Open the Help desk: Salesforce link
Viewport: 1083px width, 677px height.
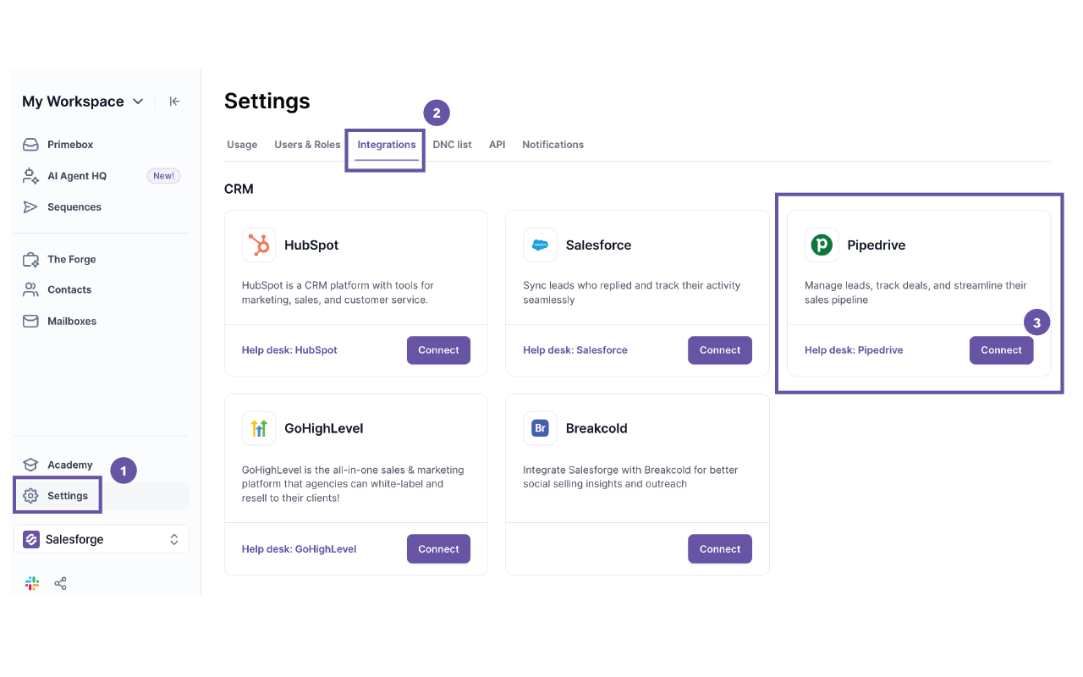(x=574, y=350)
